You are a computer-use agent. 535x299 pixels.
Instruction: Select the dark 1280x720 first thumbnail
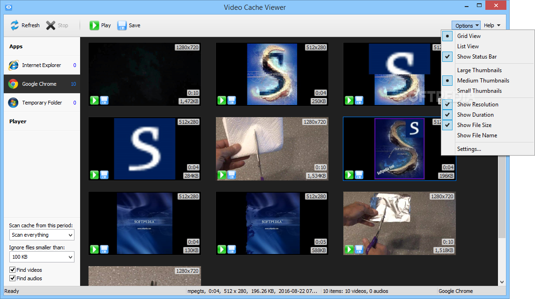[145, 74]
